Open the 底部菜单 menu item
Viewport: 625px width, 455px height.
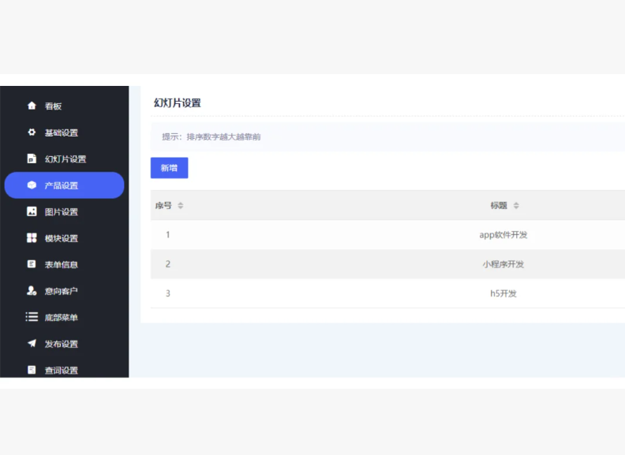coord(64,317)
